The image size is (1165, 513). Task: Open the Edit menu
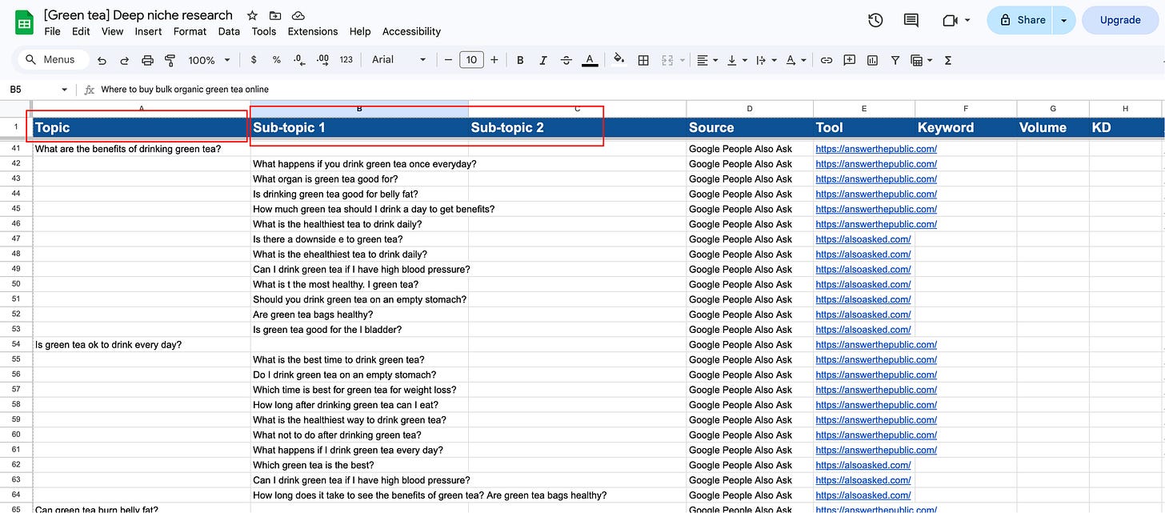pyautogui.click(x=81, y=31)
